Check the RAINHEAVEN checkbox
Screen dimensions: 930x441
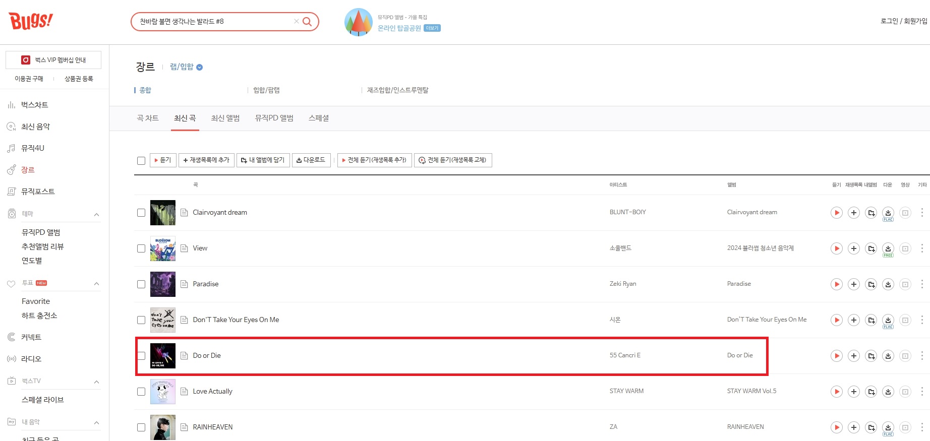(141, 427)
